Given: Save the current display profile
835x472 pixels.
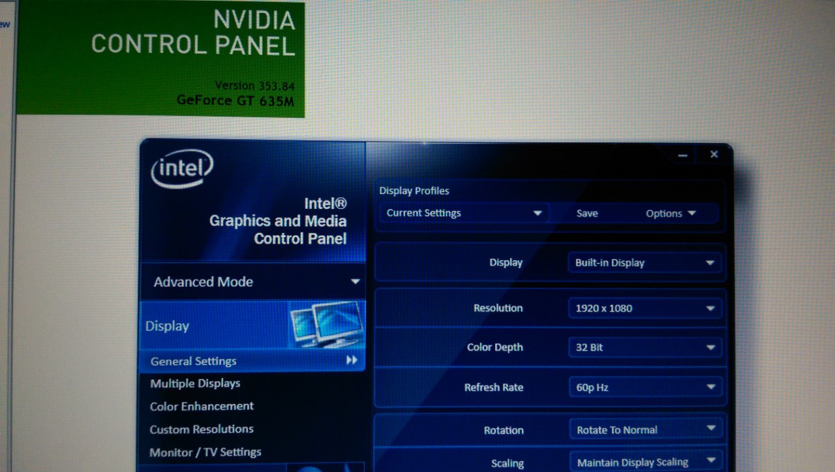Looking at the screenshot, I should click(x=586, y=213).
